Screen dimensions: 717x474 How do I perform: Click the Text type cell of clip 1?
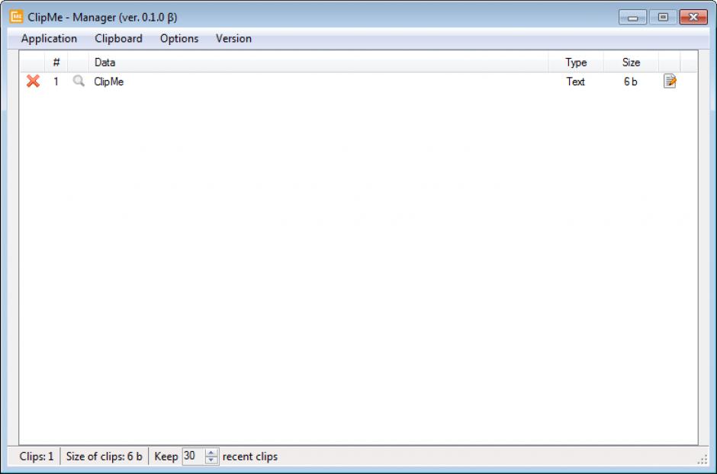coord(576,82)
